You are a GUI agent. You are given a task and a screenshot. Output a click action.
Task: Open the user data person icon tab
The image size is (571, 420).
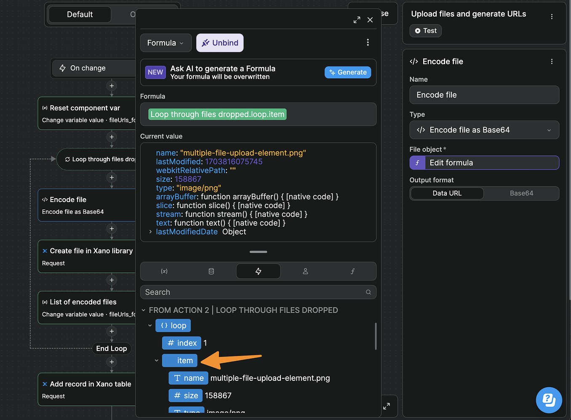(305, 271)
